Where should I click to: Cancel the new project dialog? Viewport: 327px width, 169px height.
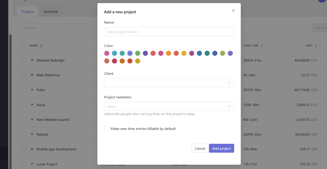click(x=200, y=148)
